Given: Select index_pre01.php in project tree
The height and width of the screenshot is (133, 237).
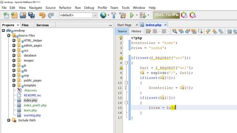Looking at the screenshot, I should coord(35,105).
